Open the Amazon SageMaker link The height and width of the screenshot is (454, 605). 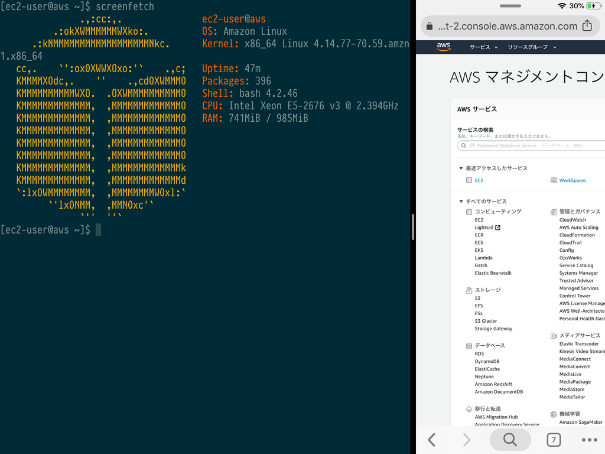click(581, 422)
